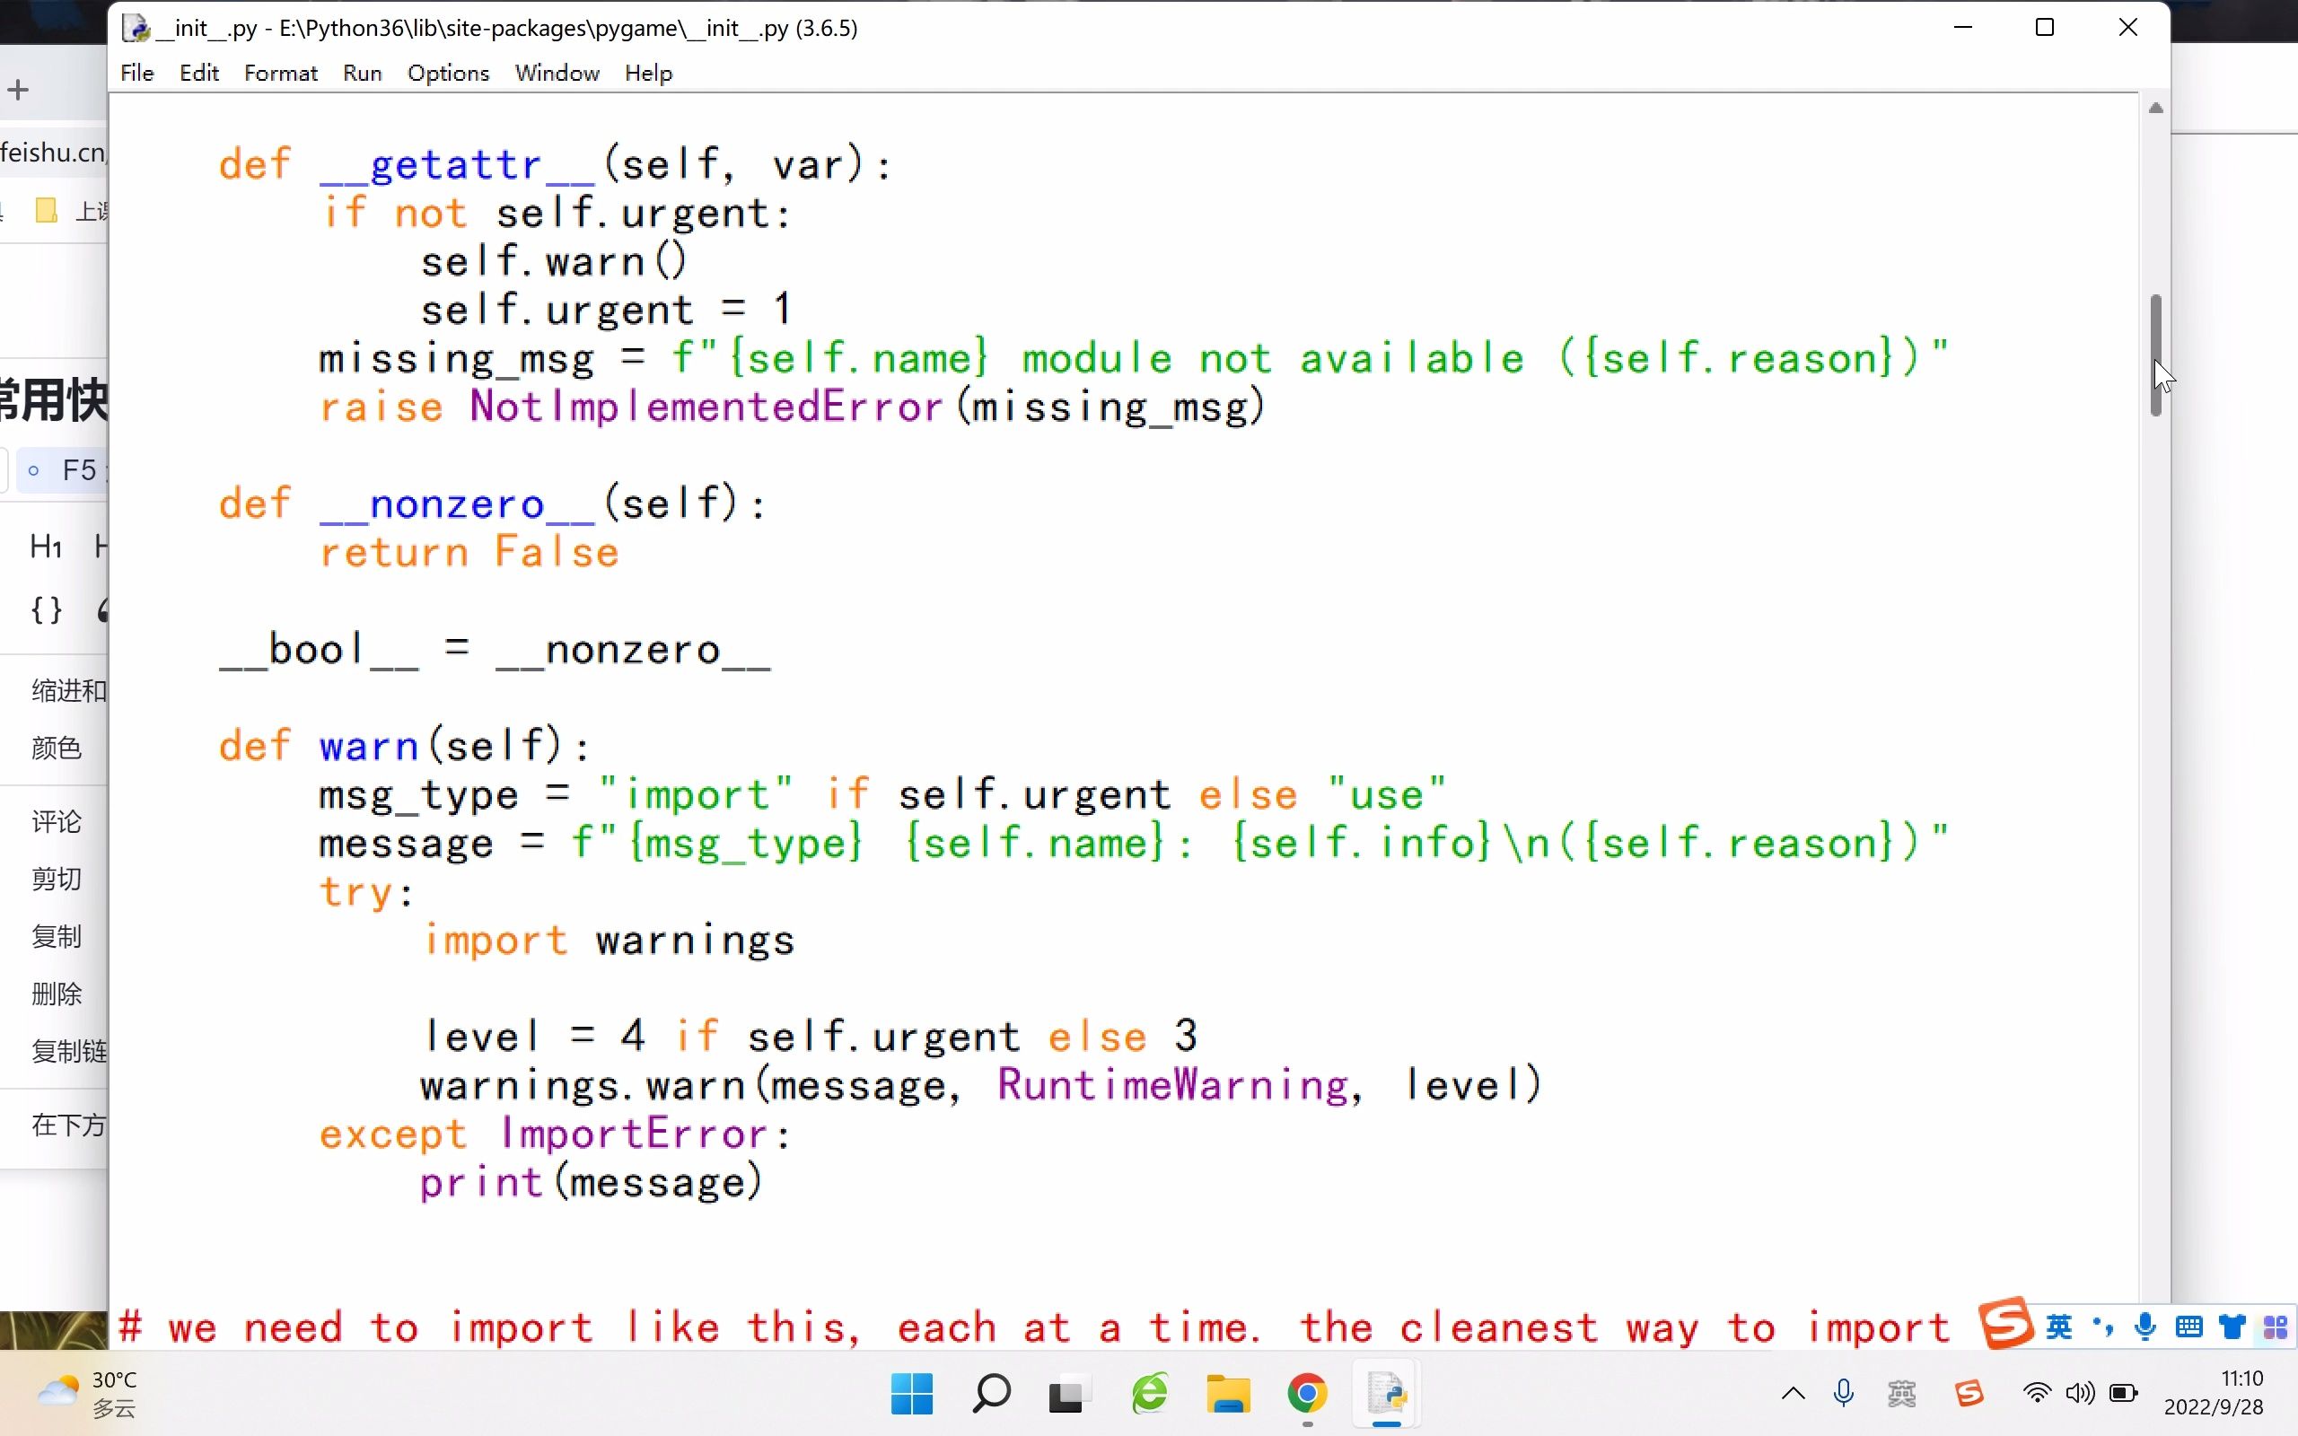Click the search icon on taskbar
Image resolution: width=2298 pixels, height=1436 pixels.
991,1395
